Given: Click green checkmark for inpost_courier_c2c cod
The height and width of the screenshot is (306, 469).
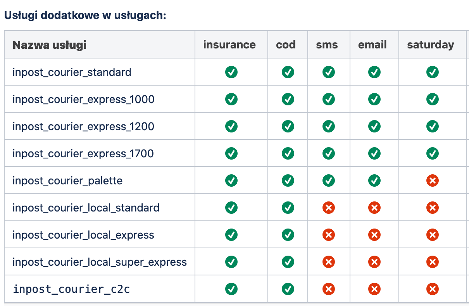Looking at the screenshot, I should point(288,289).
